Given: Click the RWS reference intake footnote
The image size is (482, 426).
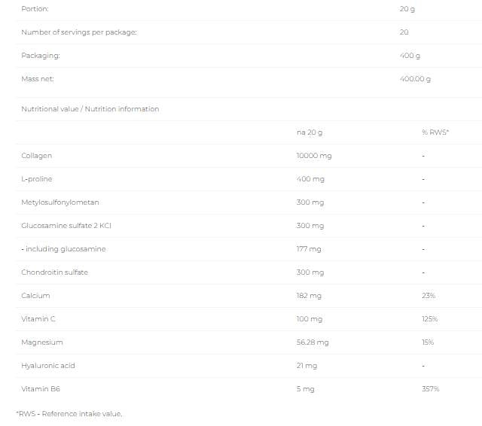Looking at the screenshot, I should pos(69,414).
